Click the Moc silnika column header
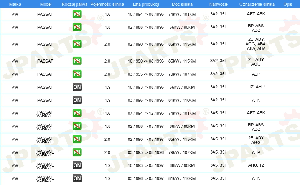300x185 pixels. pos(182,4)
